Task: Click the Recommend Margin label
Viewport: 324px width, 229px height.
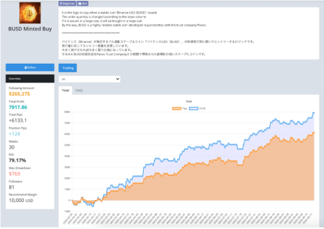Action: [x=23, y=195]
